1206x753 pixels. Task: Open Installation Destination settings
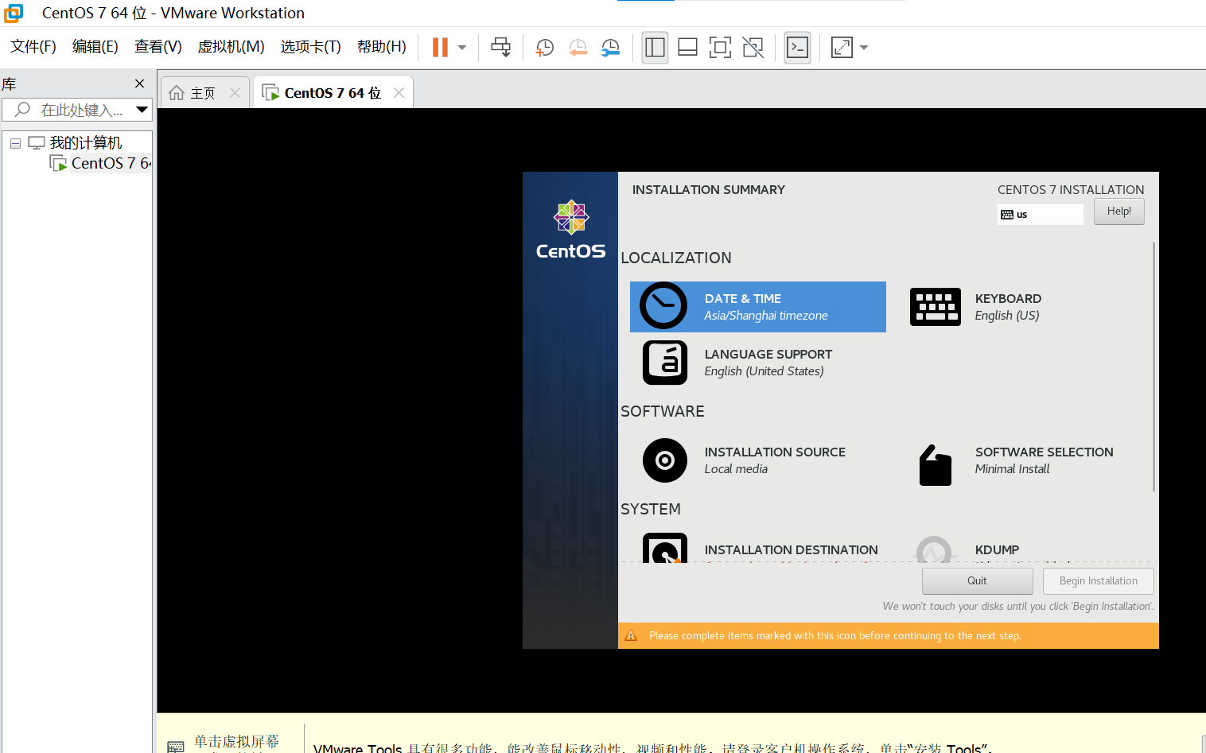[x=761, y=549]
